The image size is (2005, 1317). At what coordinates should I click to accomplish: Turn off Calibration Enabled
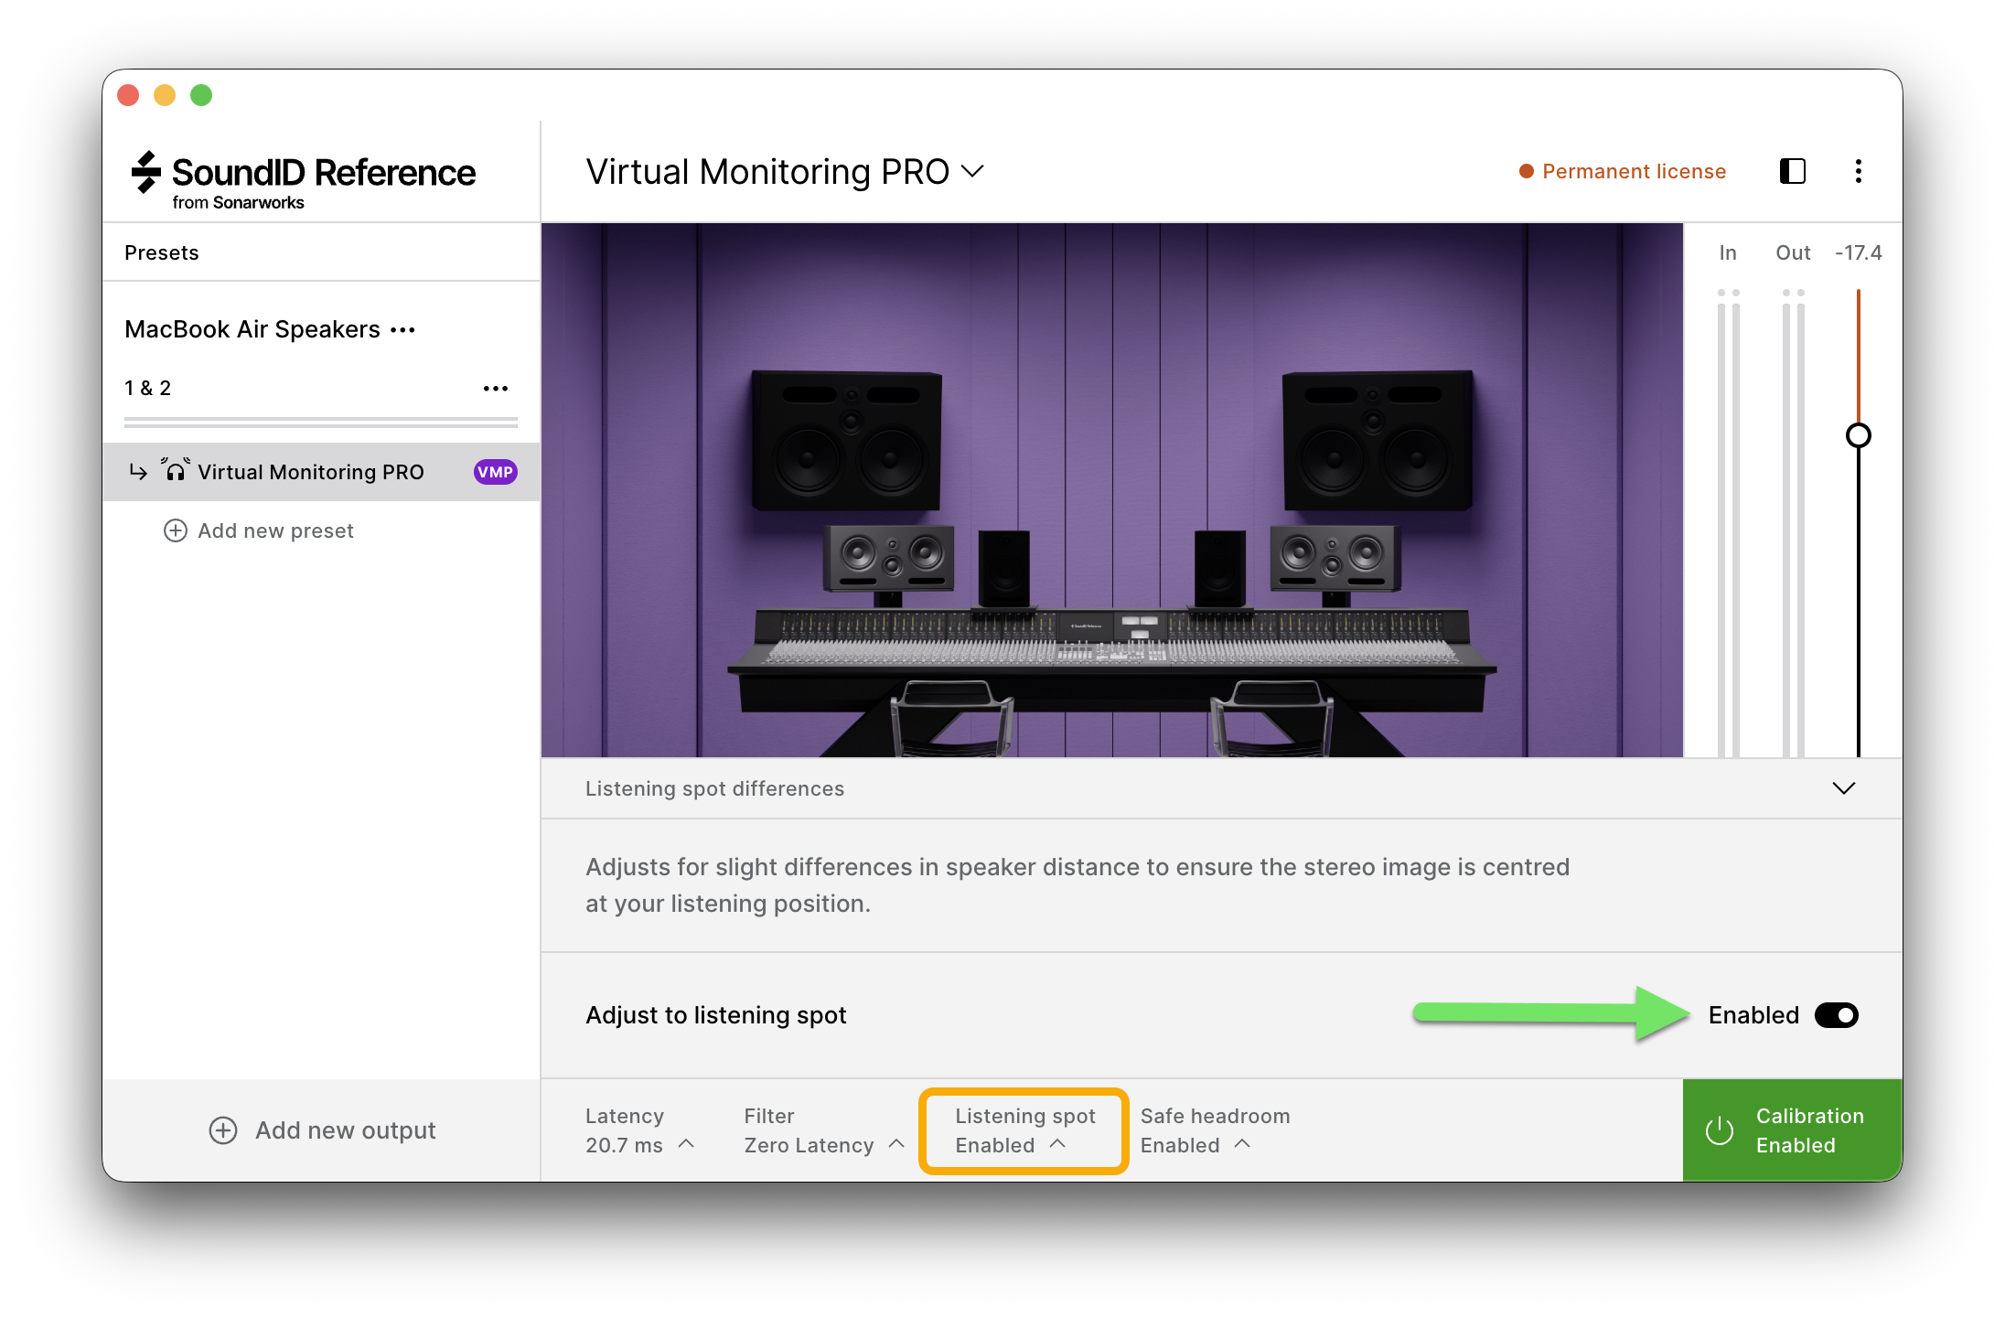1793,1130
